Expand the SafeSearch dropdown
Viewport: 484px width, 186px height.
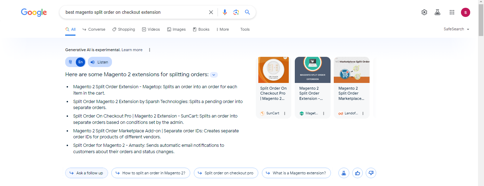pos(456,29)
